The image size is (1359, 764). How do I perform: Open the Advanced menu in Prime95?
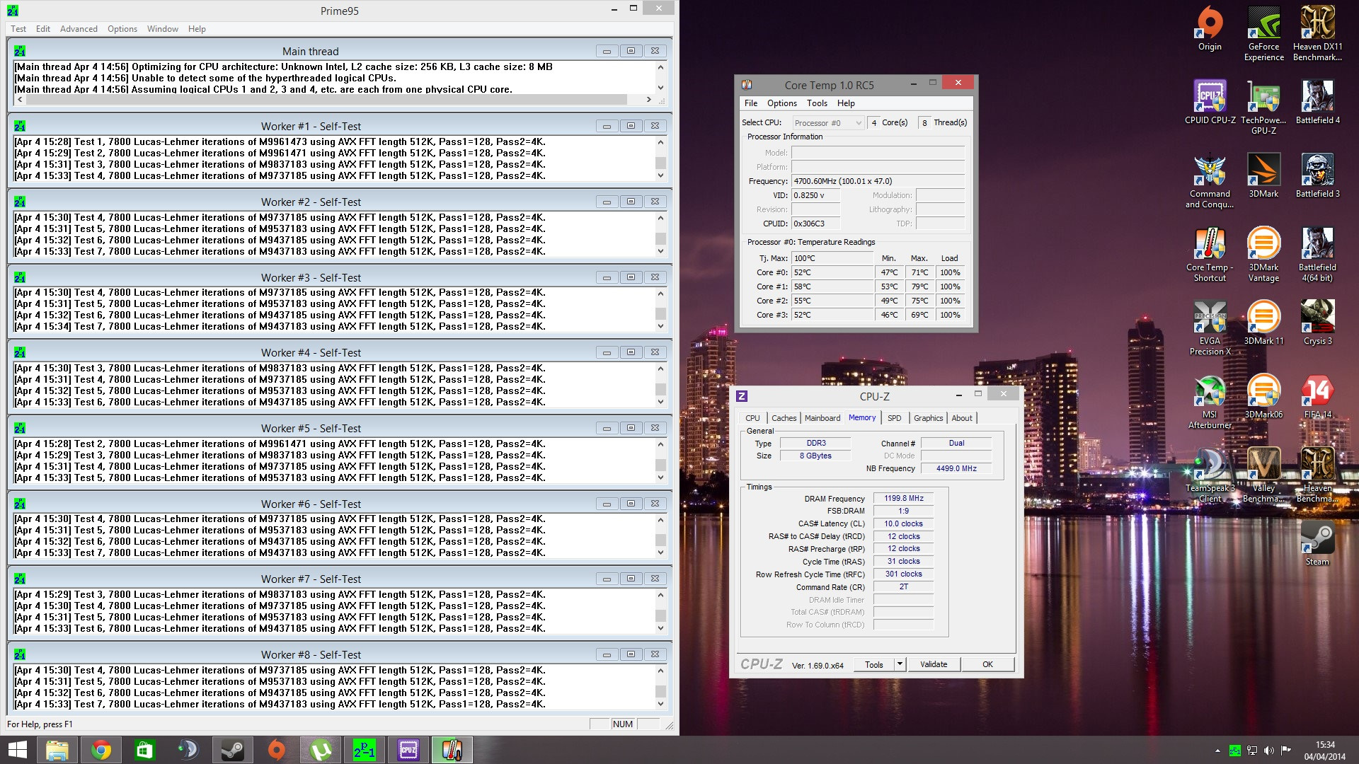79,29
